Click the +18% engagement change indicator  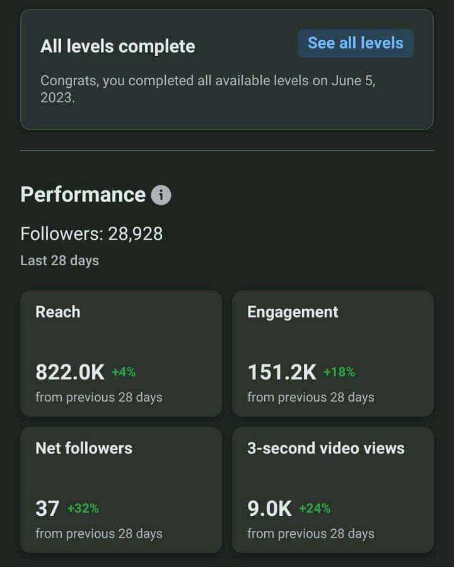(339, 373)
